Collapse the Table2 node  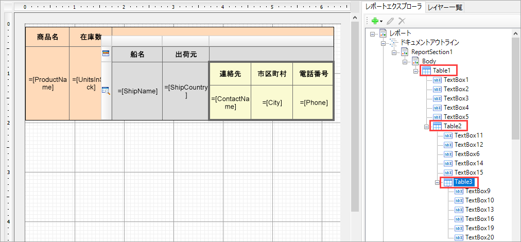(x=427, y=126)
